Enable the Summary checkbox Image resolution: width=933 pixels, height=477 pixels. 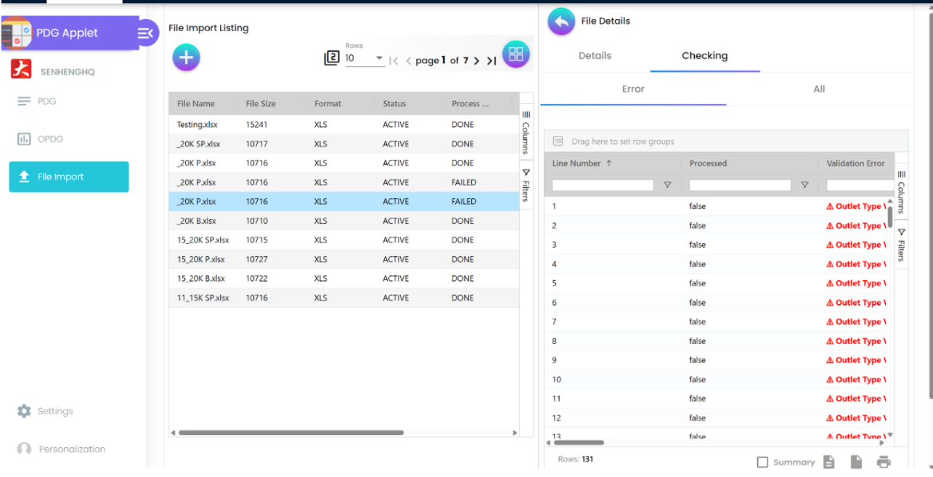tap(762, 462)
